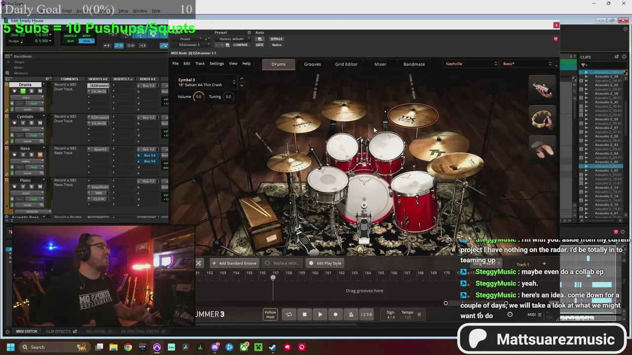Click the shaker percussion thumbnail
Viewport: 632px width, 355px height.
click(x=542, y=89)
